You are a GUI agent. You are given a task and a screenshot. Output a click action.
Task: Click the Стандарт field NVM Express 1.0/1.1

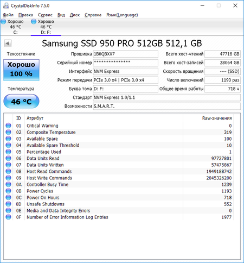[x=166, y=97]
